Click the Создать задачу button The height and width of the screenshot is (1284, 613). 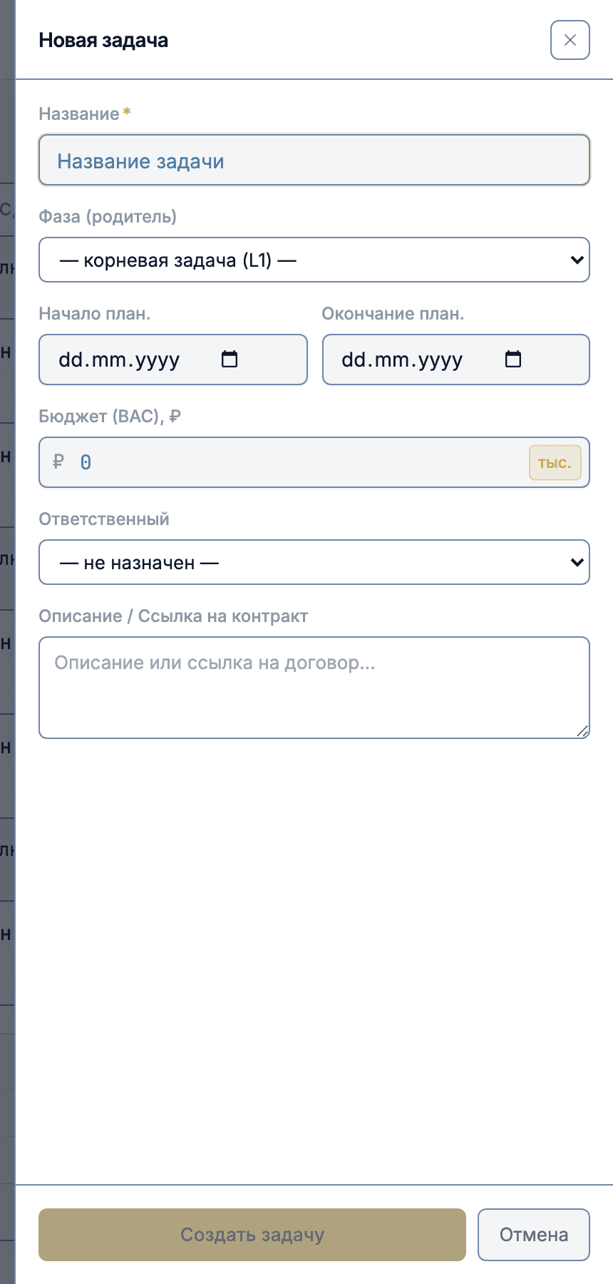coord(252,1235)
